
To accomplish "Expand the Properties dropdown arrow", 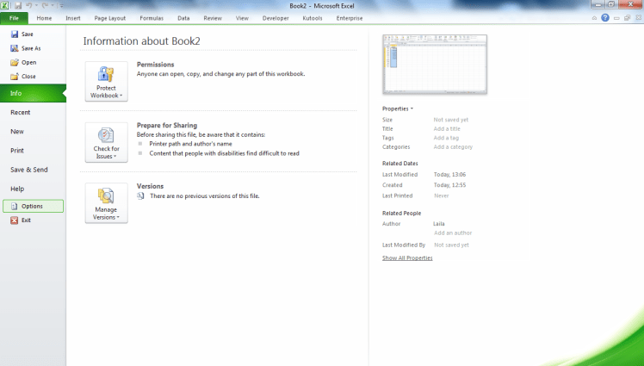I will click(x=412, y=109).
